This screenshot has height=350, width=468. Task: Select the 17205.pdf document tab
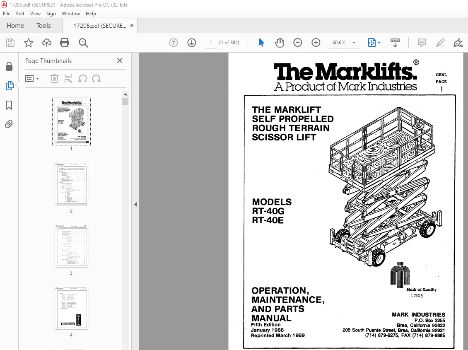click(100, 26)
